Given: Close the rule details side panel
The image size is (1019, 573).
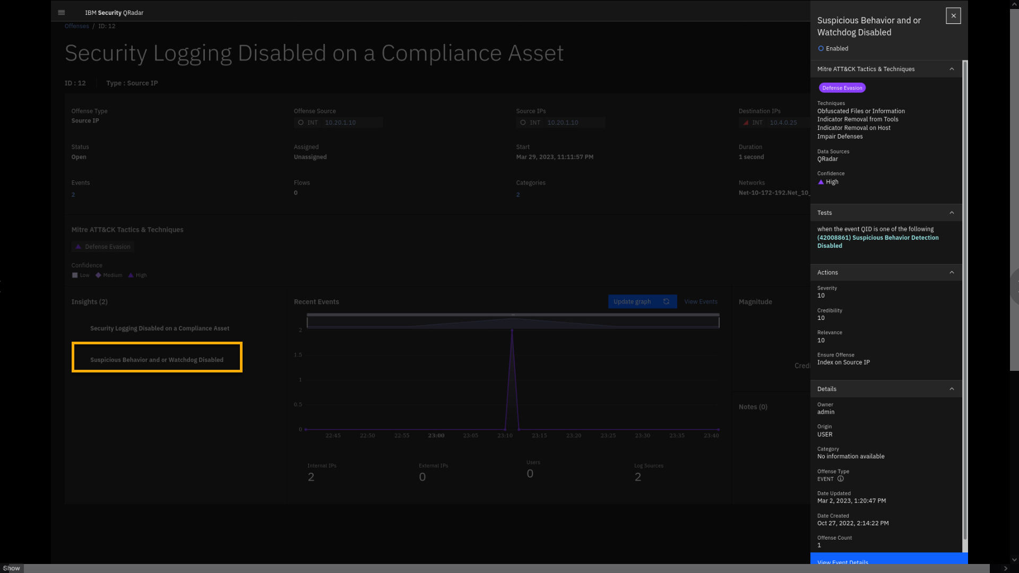Looking at the screenshot, I should [953, 16].
